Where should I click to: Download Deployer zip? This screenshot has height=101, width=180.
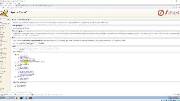tap(20, 67)
